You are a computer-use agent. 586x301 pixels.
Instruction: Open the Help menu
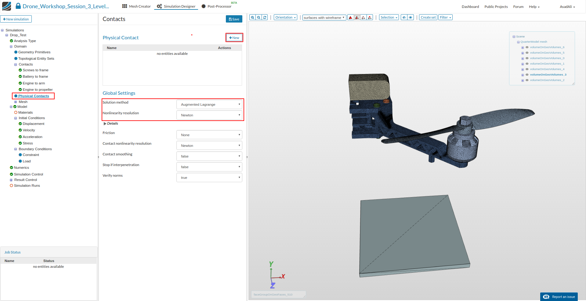pos(534,7)
